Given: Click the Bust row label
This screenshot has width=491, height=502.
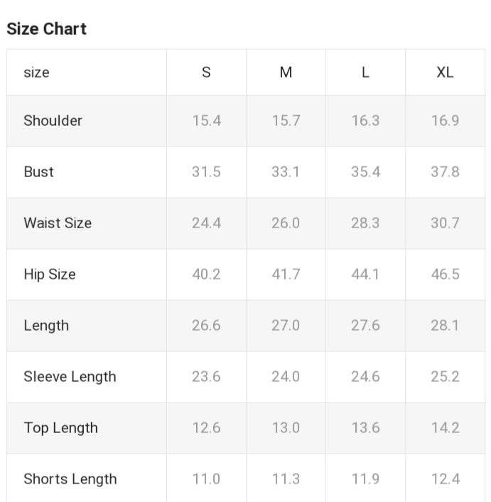Looking at the screenshot, I should pyautogui.click(x=38, y=172).
